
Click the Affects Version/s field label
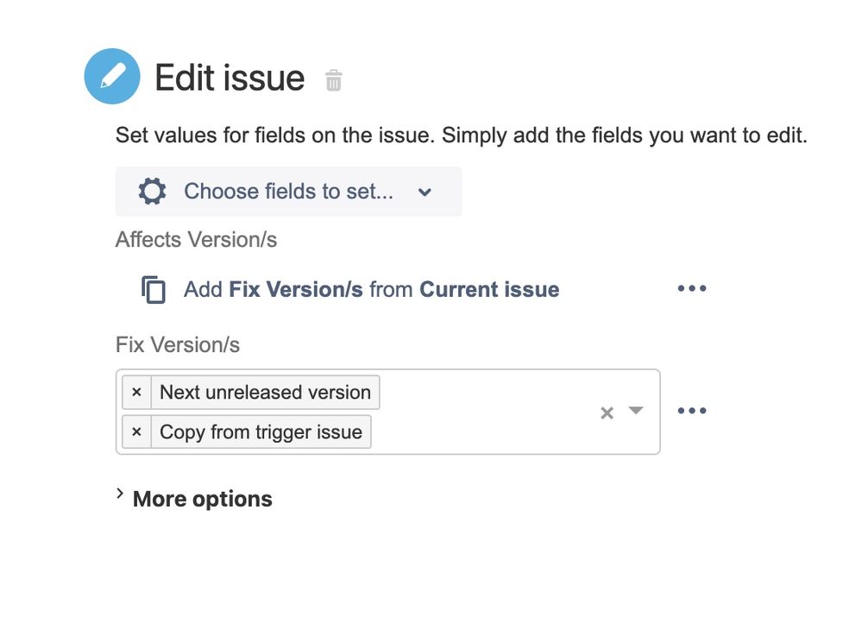point(196,240)
